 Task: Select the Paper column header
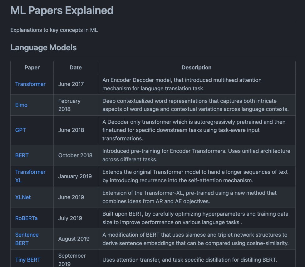click(32, 68)
